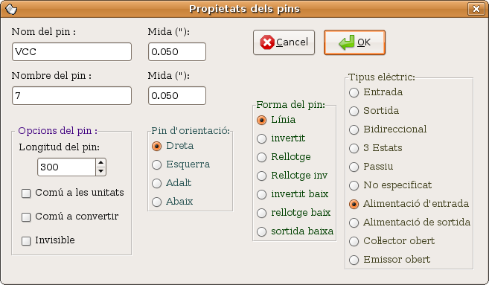The height and width of the screenshot is (285, 489).
Task: Focus the Nom del pin field containing VCC
Action: [71, 52]
